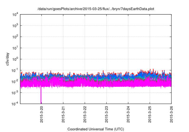Click the 2015-3-20 date tick label
The image size is (189, 132).
tap(41, 114)
